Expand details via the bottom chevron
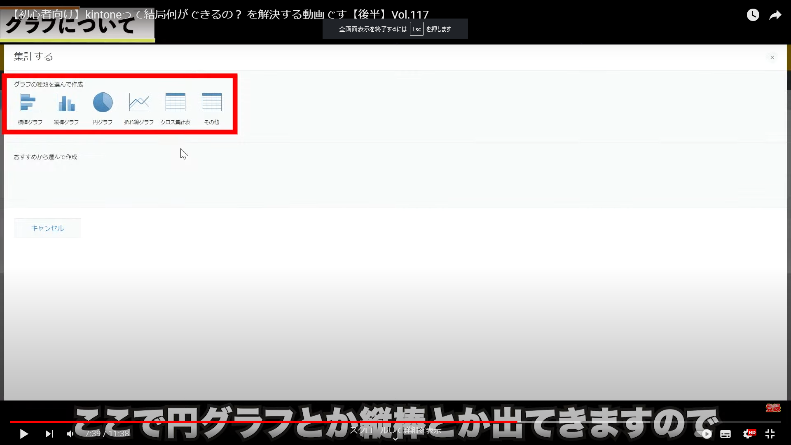Screen dimensions: 791x445 pyautogui.click(x=395, y=439)
